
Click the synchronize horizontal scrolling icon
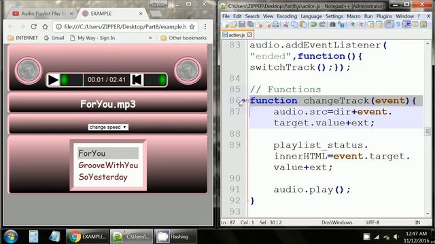click(x=379, y=24)
